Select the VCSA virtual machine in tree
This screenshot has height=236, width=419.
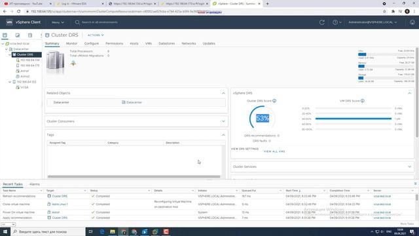[x=24, y=87]
